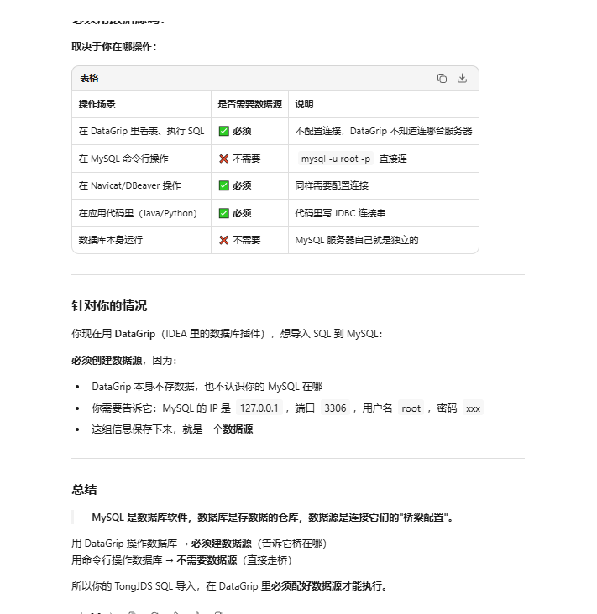Click 必须 in the DataGrip row

tap(235, 131)
